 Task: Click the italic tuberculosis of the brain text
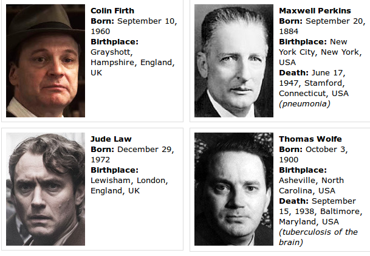318,237
